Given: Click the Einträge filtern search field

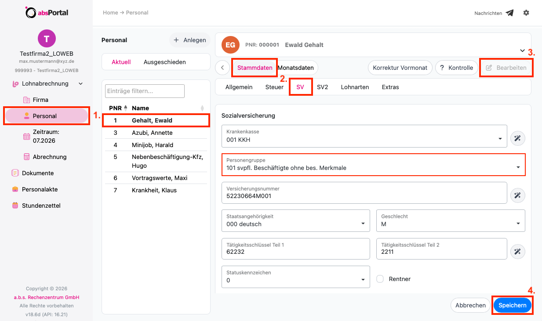Looking at the screenshot, I should coord(145,91).
